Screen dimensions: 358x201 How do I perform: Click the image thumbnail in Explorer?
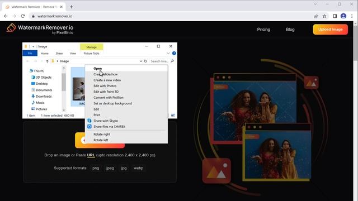click(x=79, y=89)
